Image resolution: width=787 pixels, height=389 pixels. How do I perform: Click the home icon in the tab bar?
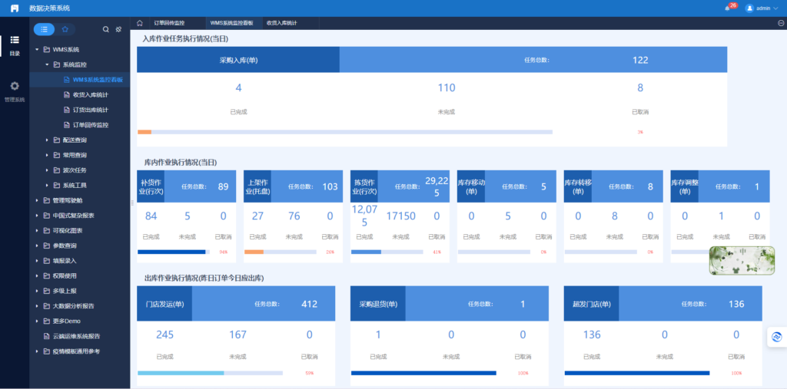tap(139, 23)
